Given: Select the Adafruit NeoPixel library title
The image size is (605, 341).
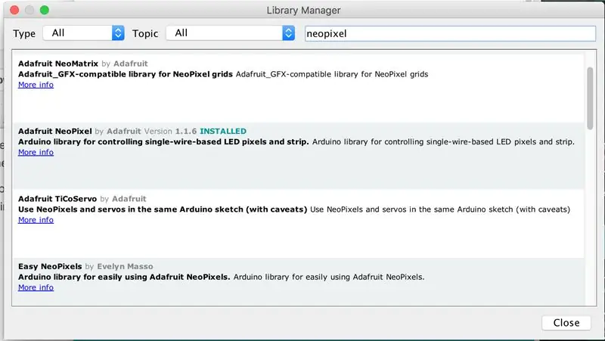Looking at the screenshot, I should click(x=55, y=131).
